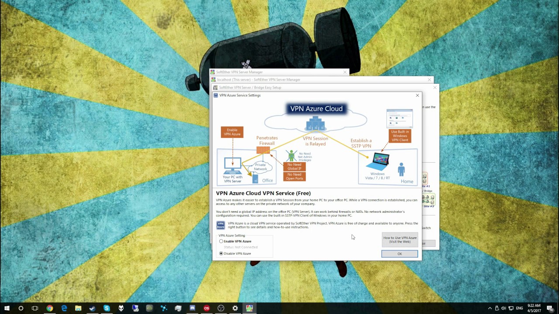Image resolution: width=559 pixels, height=314 pixels.
Task: Click the Safely Remove Hardware tray icon
Action: click(497, 308)
